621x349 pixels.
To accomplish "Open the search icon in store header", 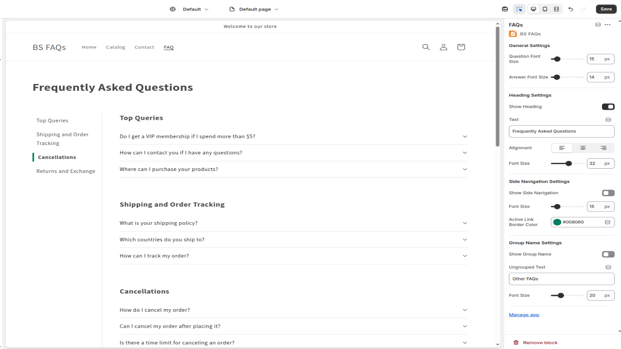I will (426, 47).
